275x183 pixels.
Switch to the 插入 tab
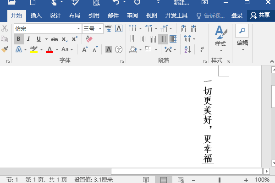[36, 16]
